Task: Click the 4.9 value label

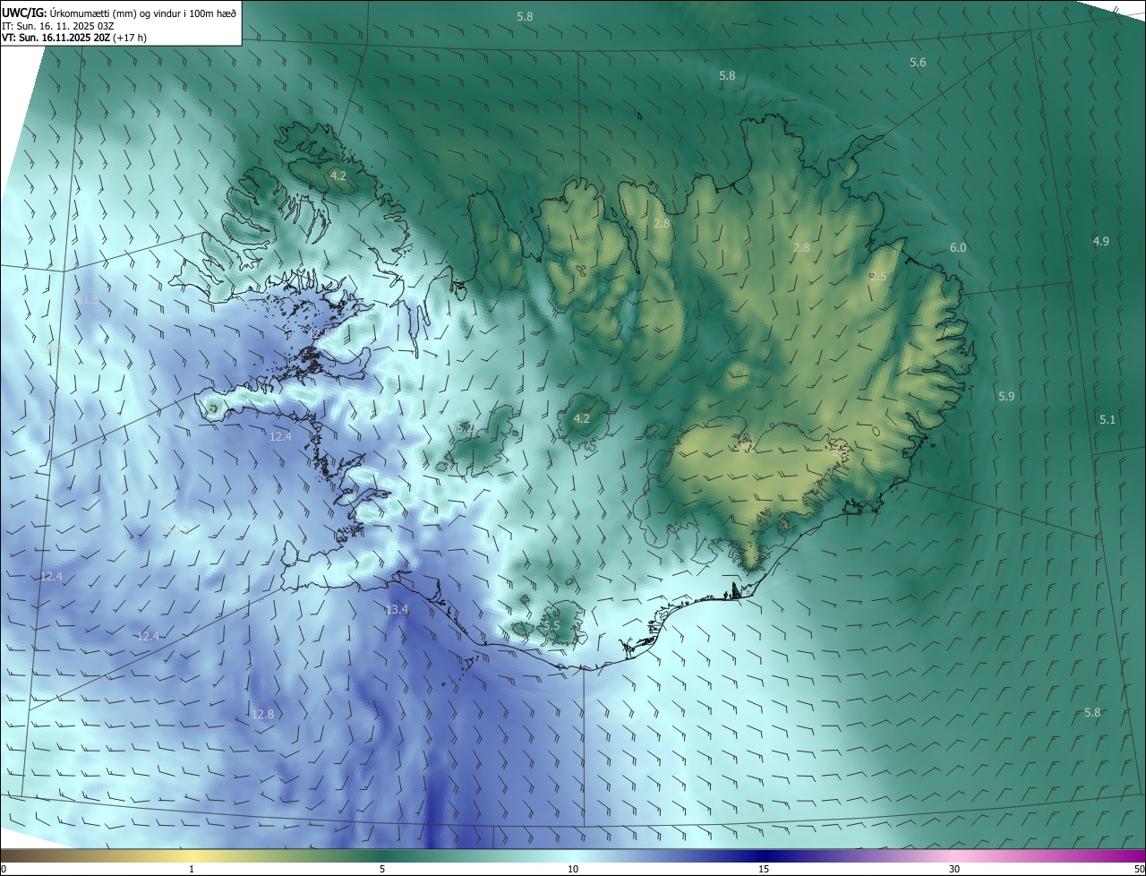Action: pos(1101,241)
